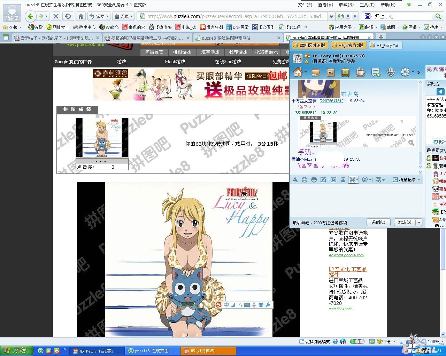Expand the Send button dropdown arrow
This screenshot has height=356, width=446.
tap(419, 222)
